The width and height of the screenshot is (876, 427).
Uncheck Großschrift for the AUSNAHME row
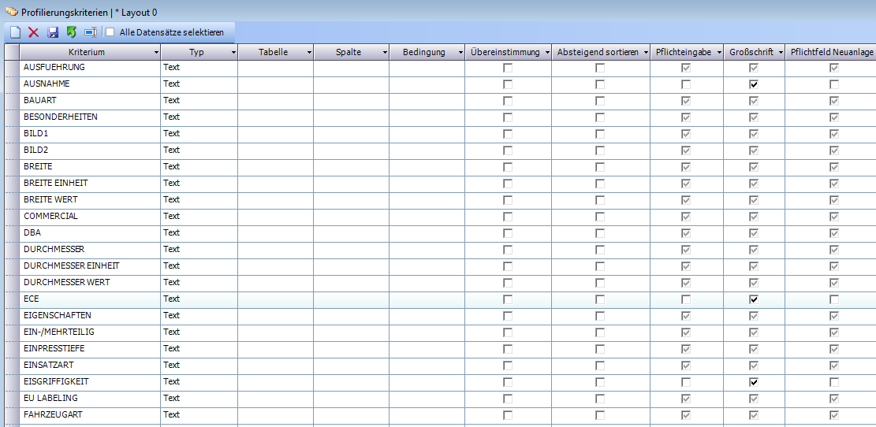pyautogui.click(x=754, y=84)
